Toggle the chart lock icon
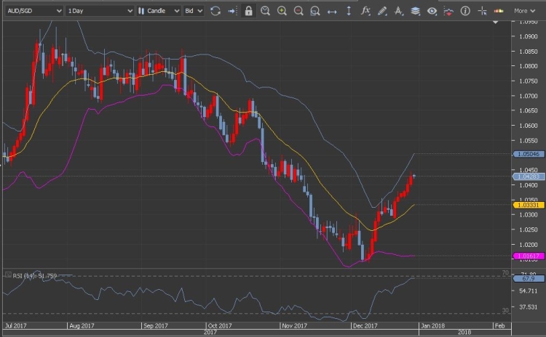 click(x=249, y=11)
